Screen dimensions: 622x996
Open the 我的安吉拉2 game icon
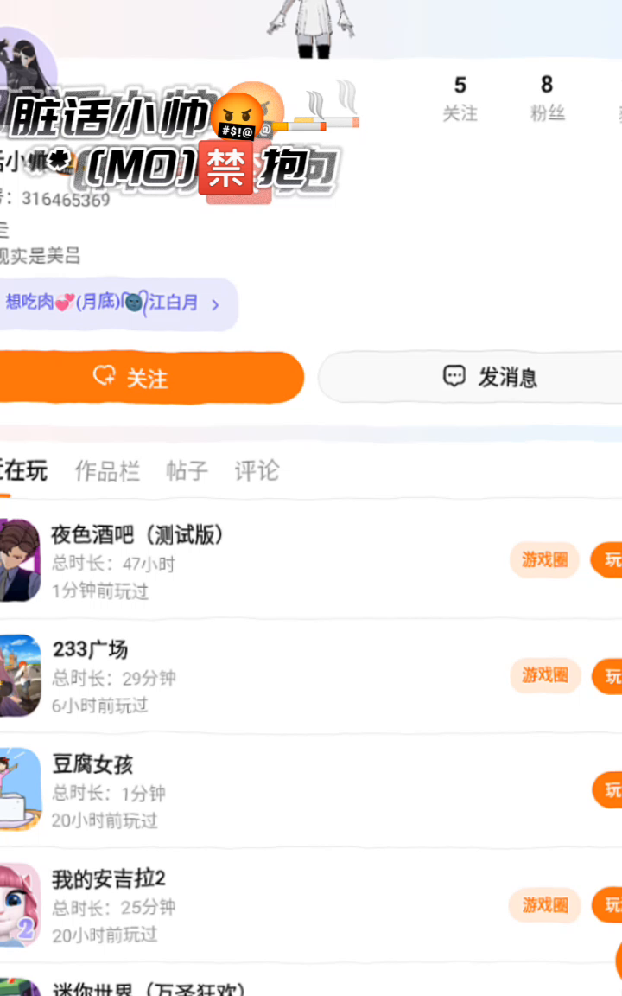pyautogui.click(x=20, y=904)
